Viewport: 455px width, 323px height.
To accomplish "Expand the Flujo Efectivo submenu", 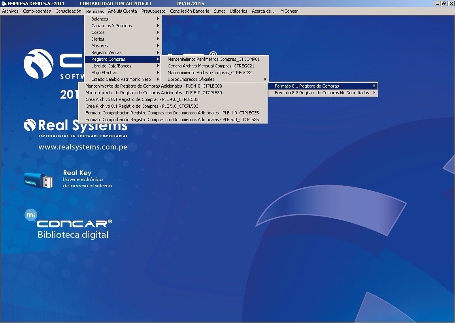I will (123, 72).
